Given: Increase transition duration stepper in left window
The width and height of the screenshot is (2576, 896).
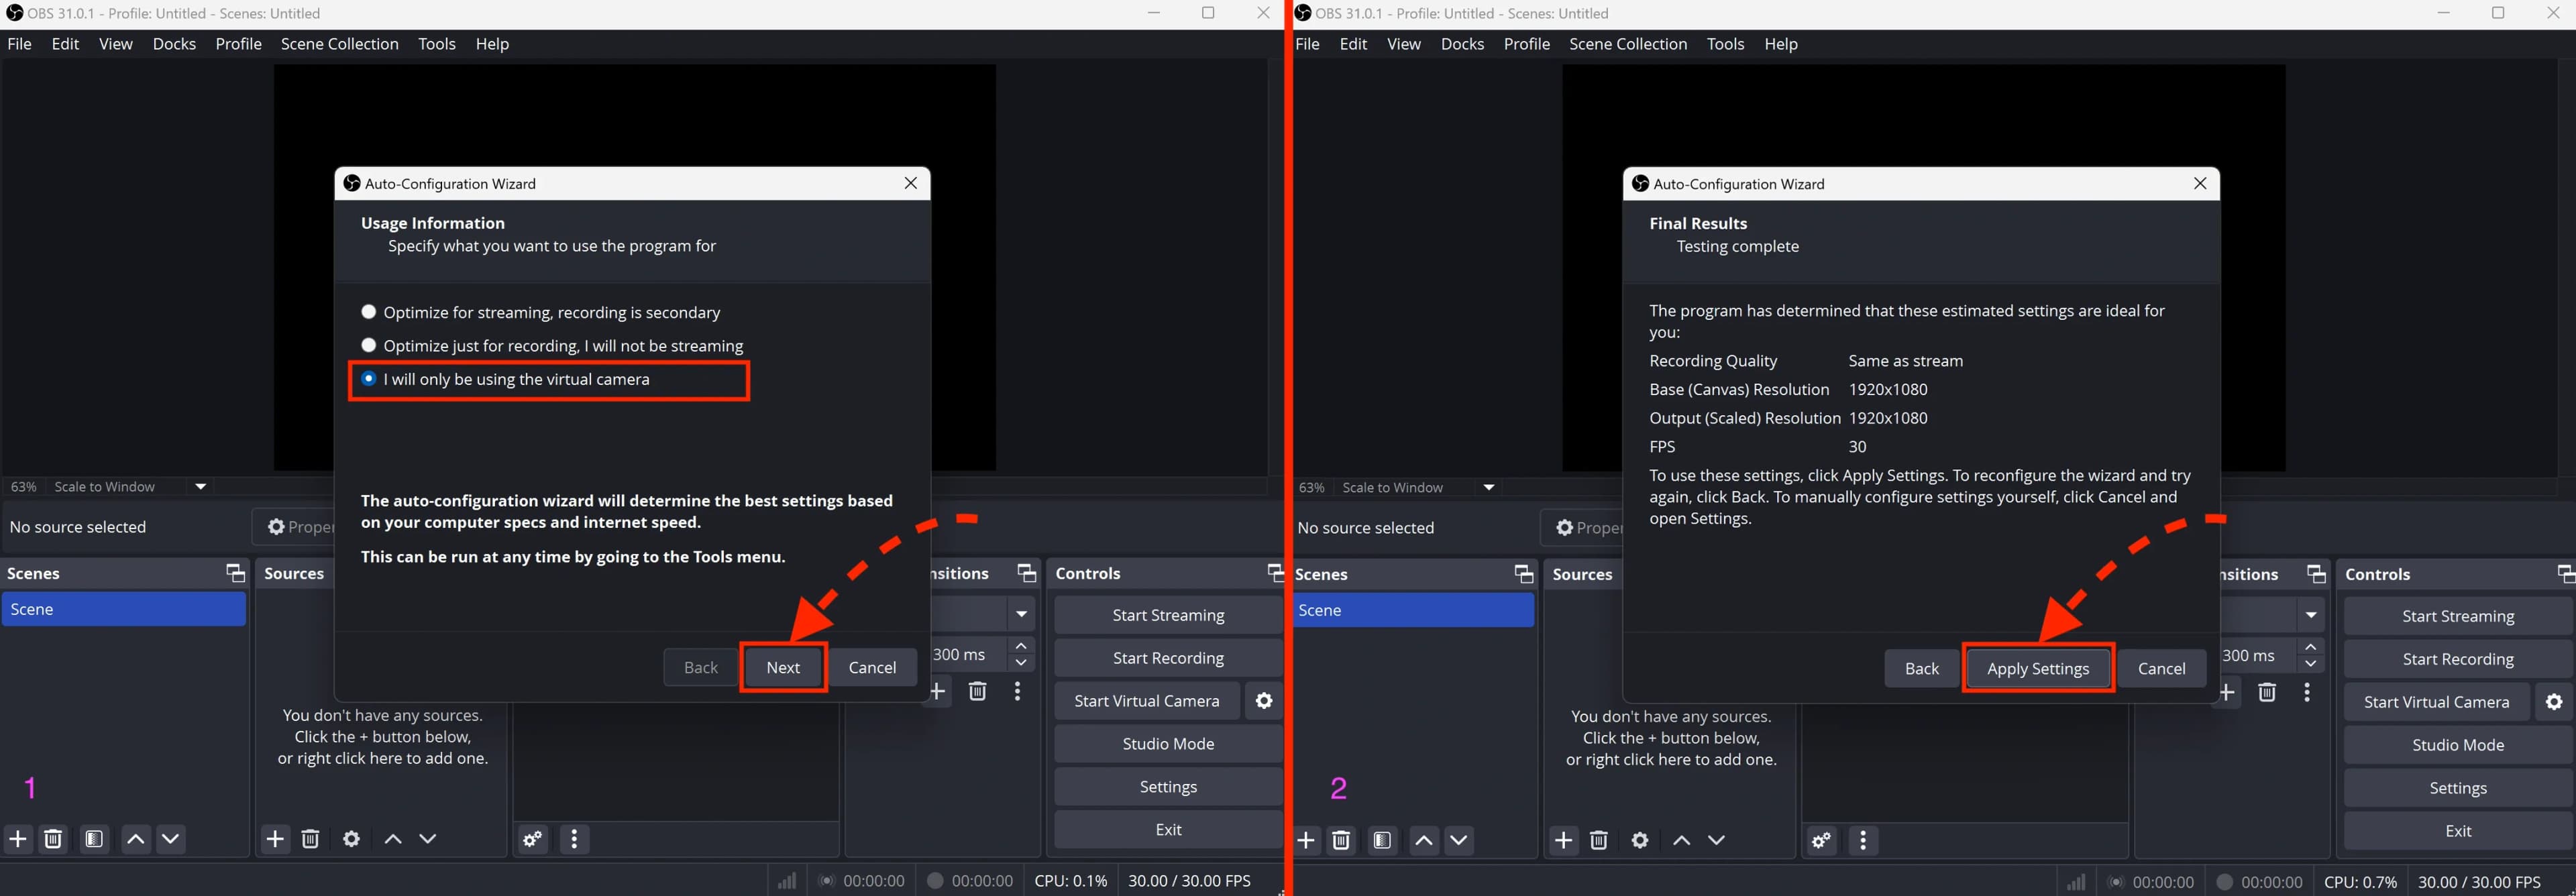Looking at the screenshot, I should (x=1021, y=646).
